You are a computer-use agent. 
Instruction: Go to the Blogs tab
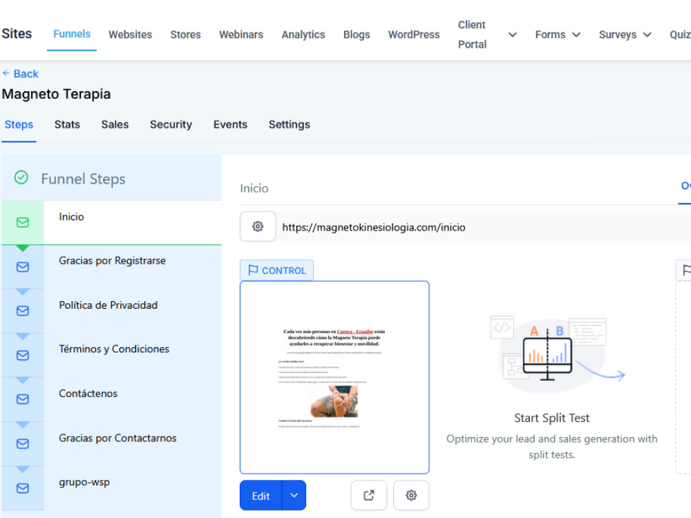coord(357,35)
